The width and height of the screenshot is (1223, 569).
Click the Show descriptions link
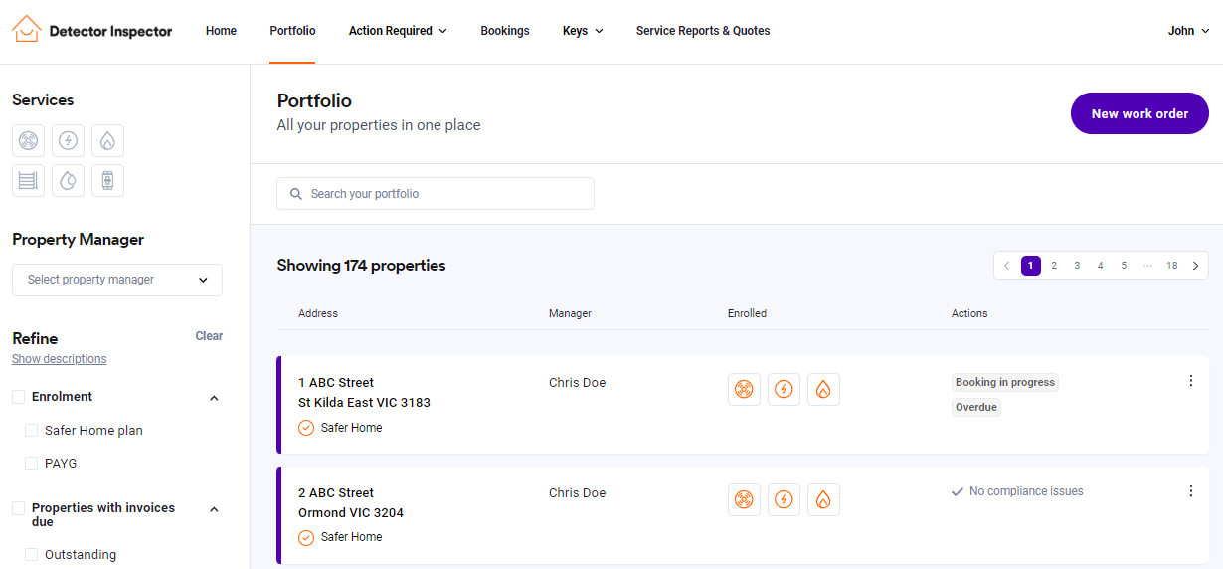pos(59,359)
